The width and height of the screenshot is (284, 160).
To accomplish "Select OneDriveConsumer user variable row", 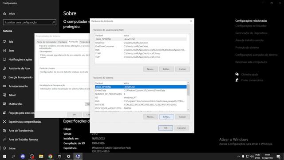I will [141, 46].
